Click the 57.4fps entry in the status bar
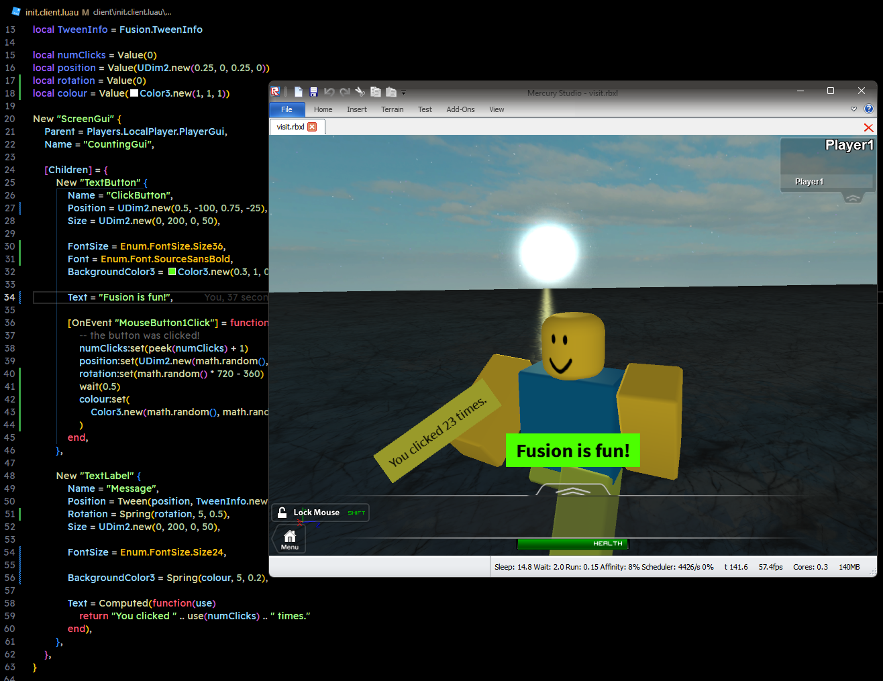Viewport: 883px width, 681px height. pos(771,567)
